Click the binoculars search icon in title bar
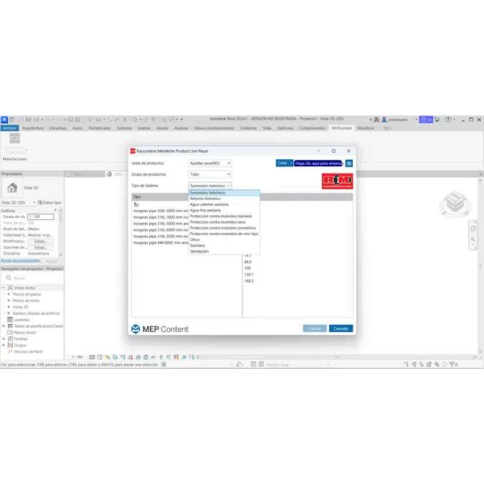Screen dimensions: 484x484 point(376,120)
